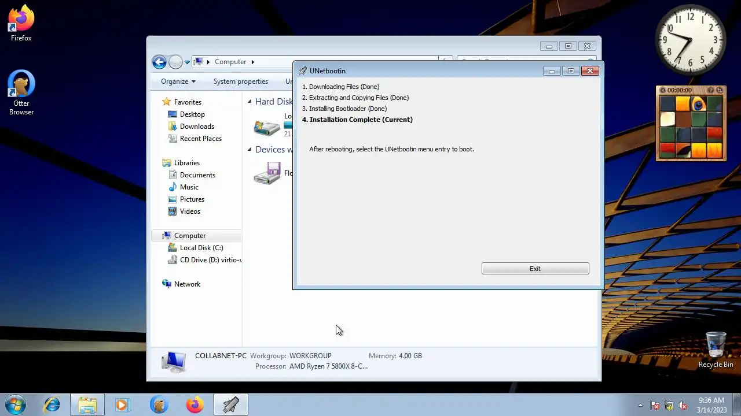Click the network status tray icon

[x=669, y=405]
